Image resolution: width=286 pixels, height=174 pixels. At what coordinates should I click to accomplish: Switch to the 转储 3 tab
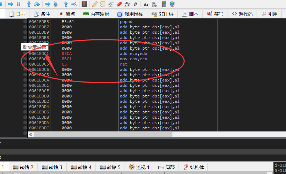(x=52, y=167)
